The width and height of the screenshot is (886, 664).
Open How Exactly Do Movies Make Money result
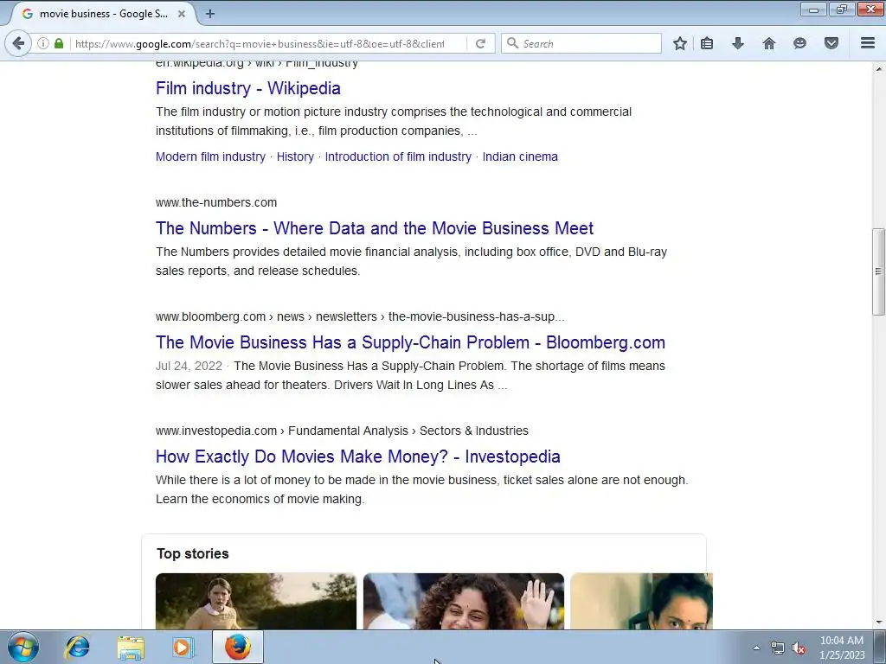pyautogui.click(x=357, y=456)
